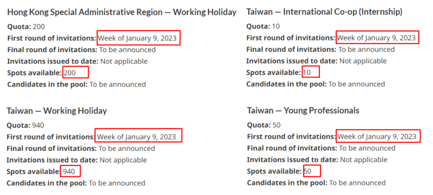Click the Hong Kong Quota value 200
This screenshot has height=195, width=433.
39,27
